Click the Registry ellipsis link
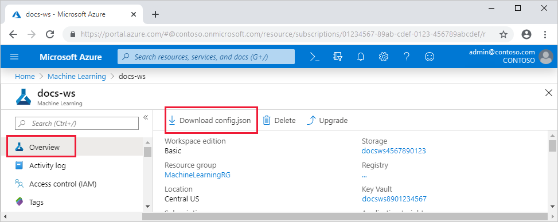The width and height of the screenshot is (558, 222). pyautogui.click(x=364, y=176)
